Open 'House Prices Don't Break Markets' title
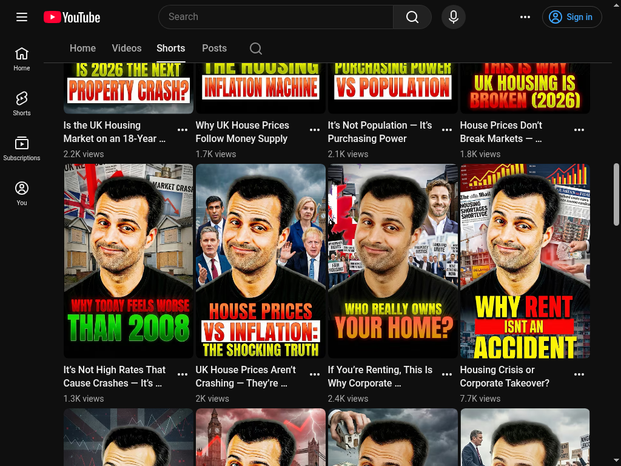The width and height of the screenshot is (621, 466). (x=501, y=132)
